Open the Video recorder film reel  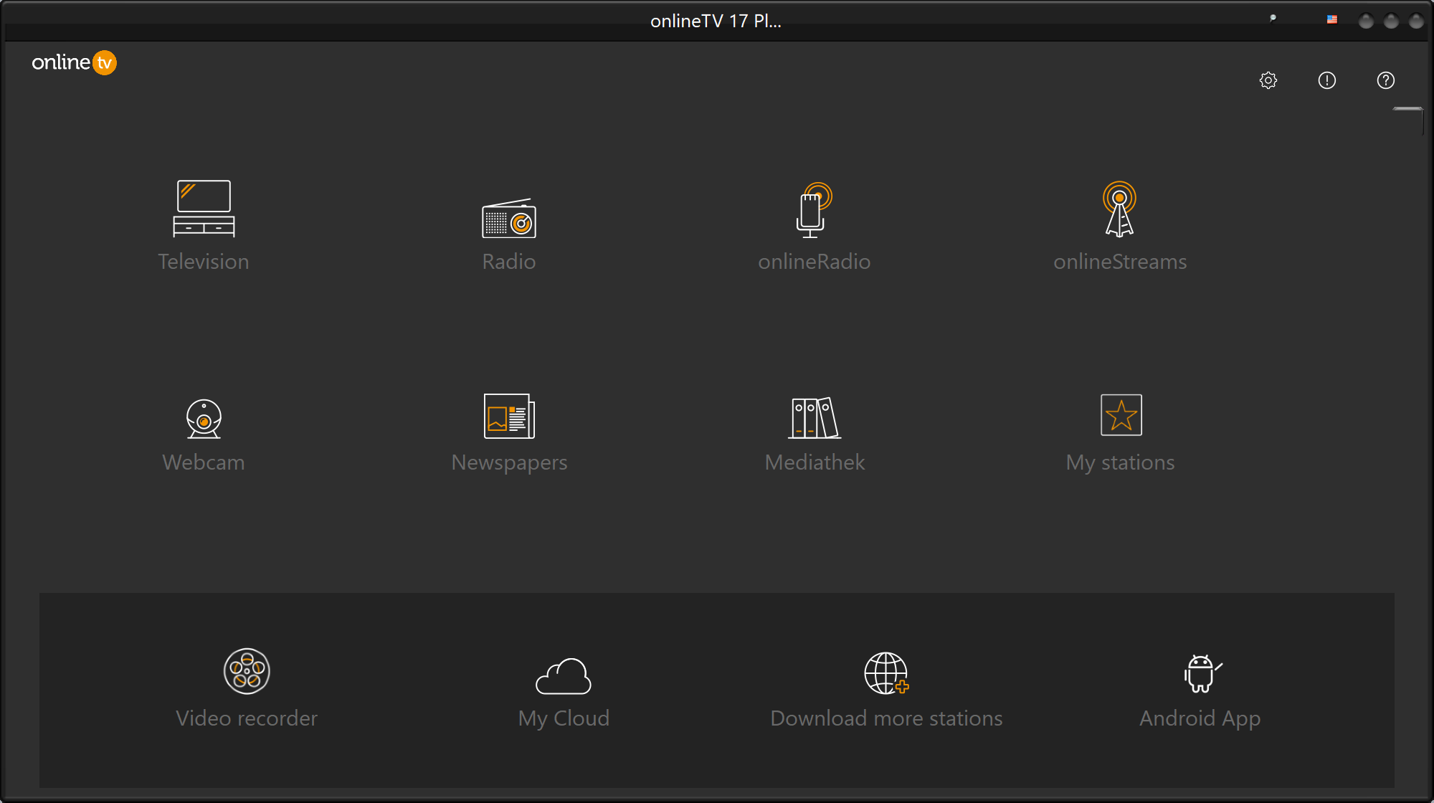pyautogui.click(x=247, y=672)
